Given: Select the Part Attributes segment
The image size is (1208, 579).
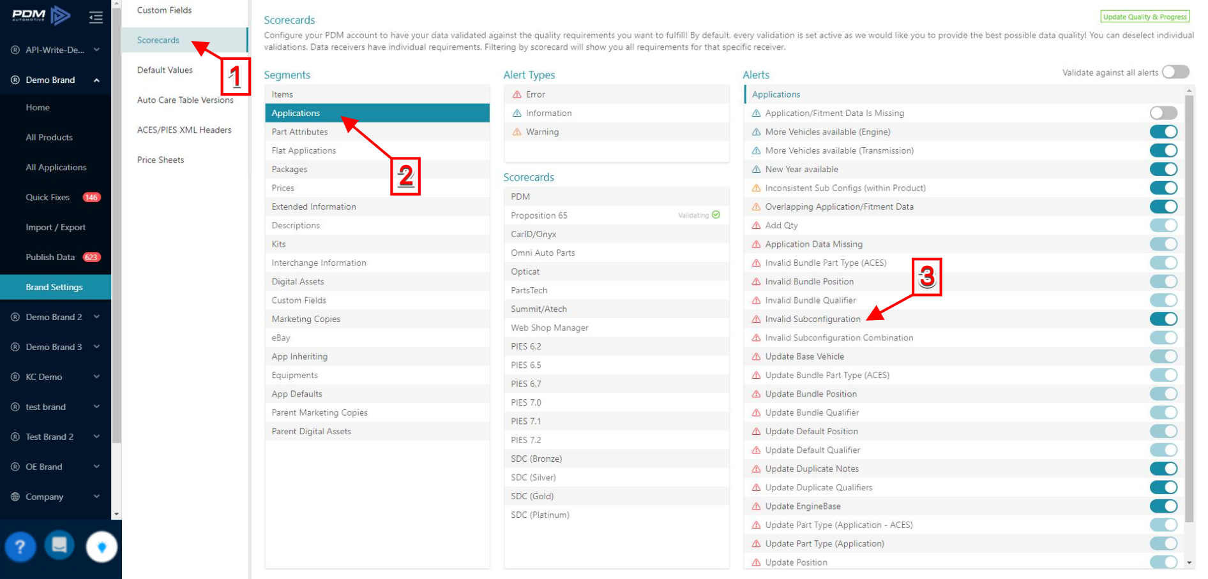Looking at the screenshot, I should tap(377, 132).
